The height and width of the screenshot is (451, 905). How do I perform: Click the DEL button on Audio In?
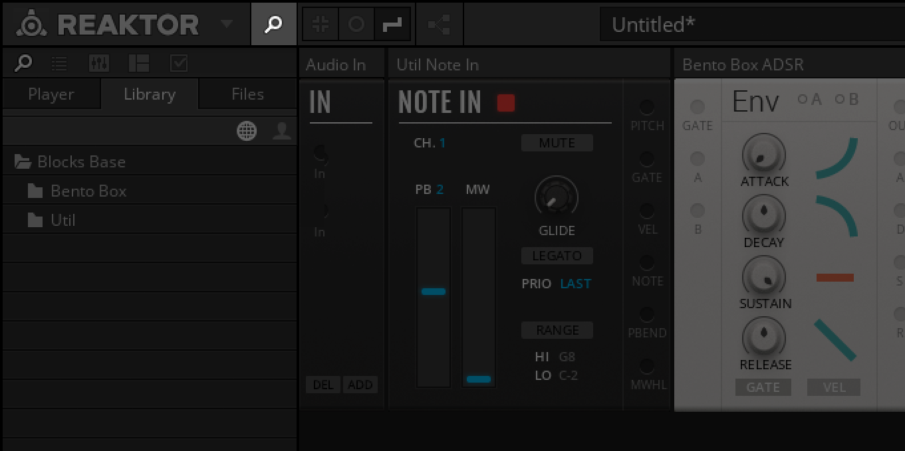(323, 385)
